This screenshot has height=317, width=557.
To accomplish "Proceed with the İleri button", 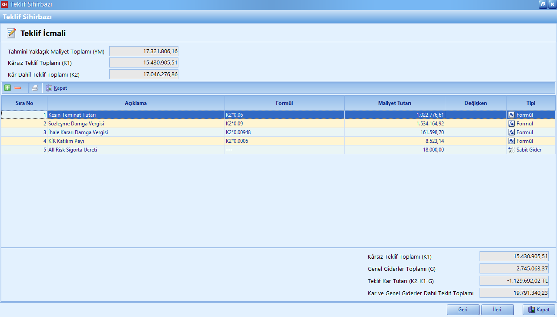I will tap(497, 310).
